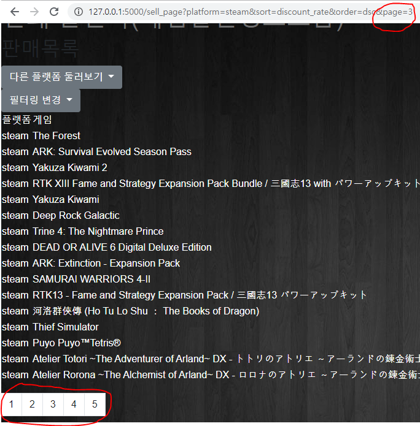420x426 pixels.
Task: Select the 'SAMURAI WARRIORS 4-II' row
Action: (x=76, y=280)
